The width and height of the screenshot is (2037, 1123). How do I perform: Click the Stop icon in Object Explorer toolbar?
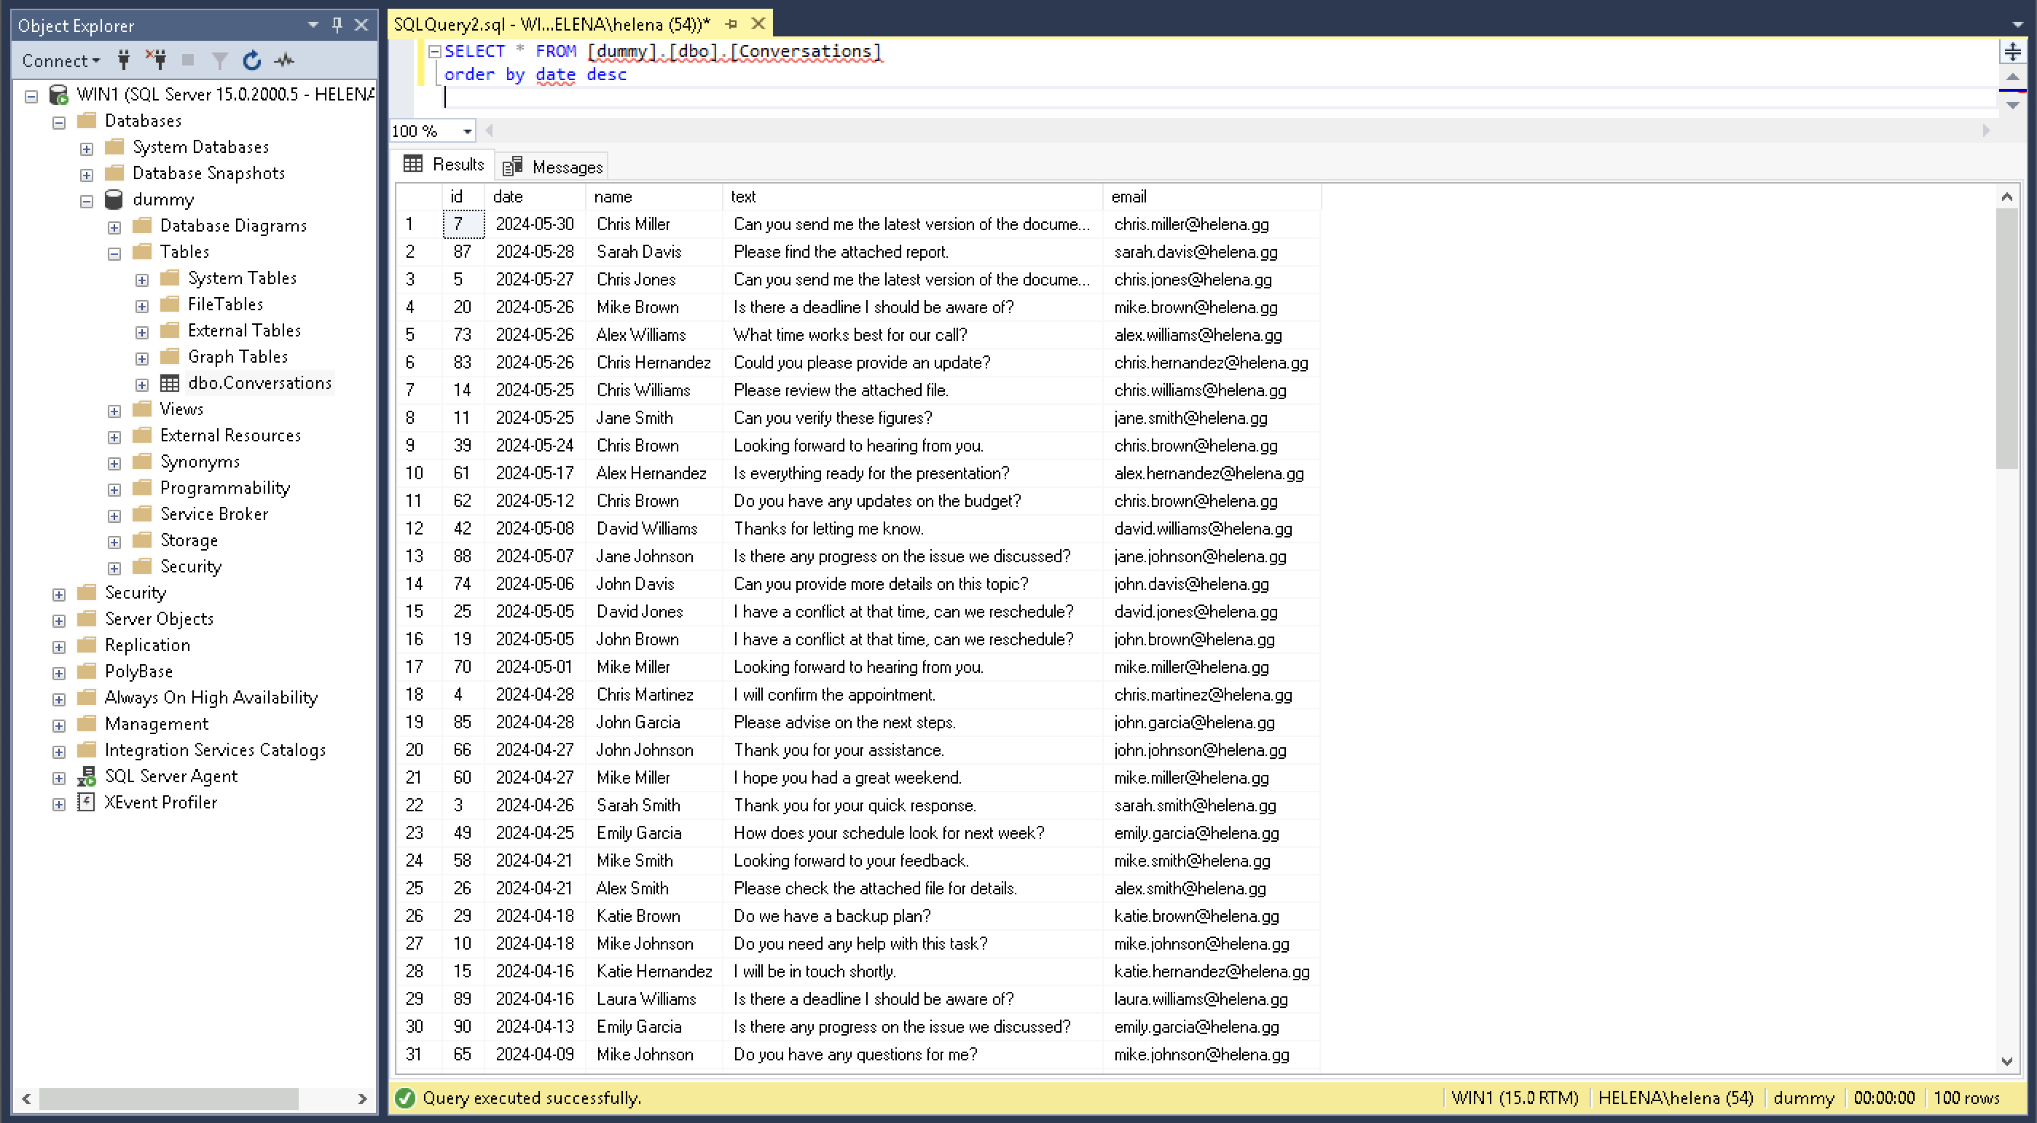coord(188,60)
